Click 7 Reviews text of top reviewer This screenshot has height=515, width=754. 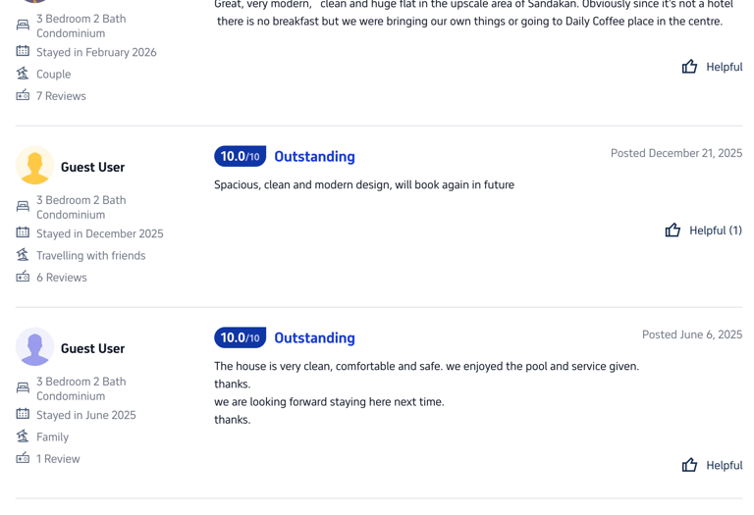[61, 95]
